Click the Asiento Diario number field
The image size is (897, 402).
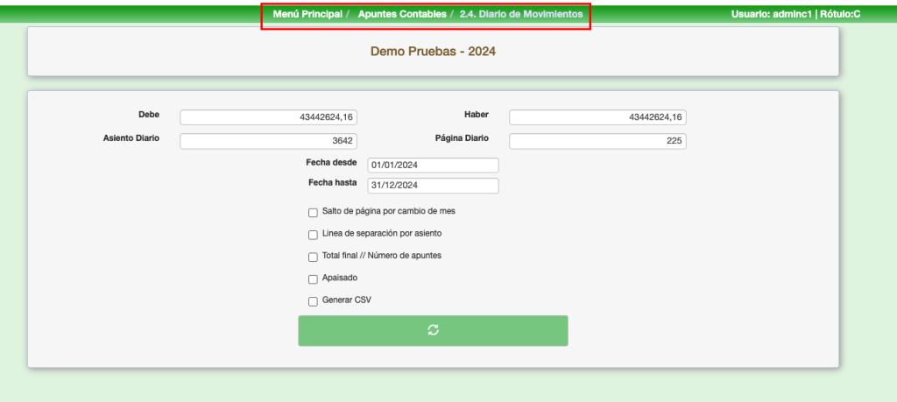tap(268, 141)
